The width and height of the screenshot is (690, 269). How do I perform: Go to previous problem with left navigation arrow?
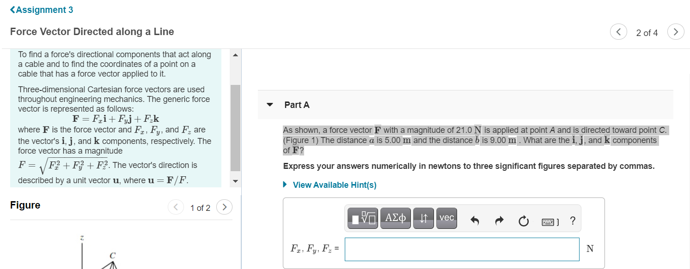coord(618,32)
